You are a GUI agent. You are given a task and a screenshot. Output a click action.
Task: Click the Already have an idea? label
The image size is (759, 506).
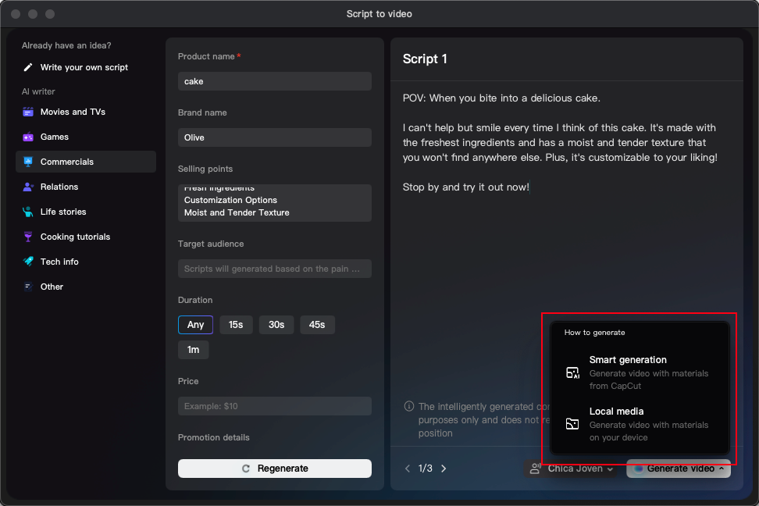pos(66,45)
